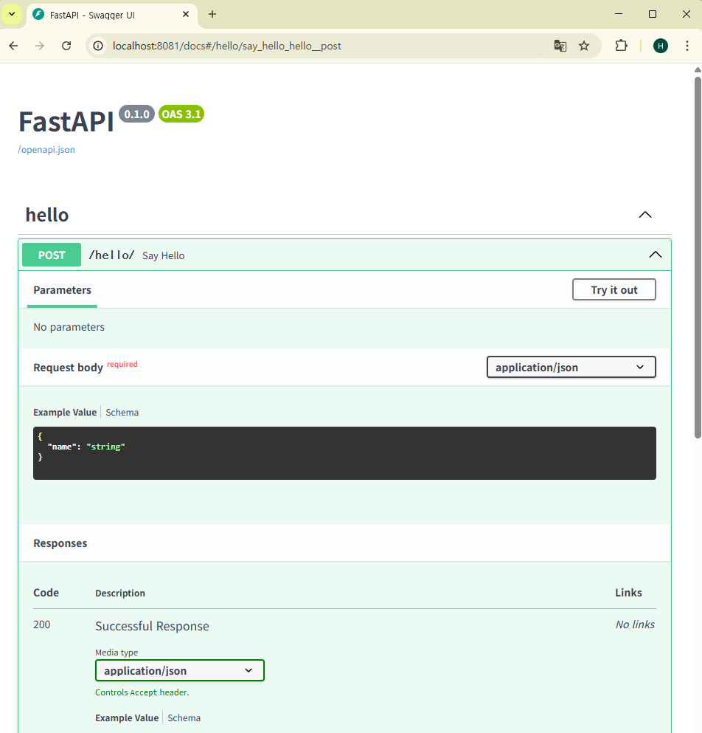Select the FastAPI - Swagger UI tab

click(x=112, y=15)
